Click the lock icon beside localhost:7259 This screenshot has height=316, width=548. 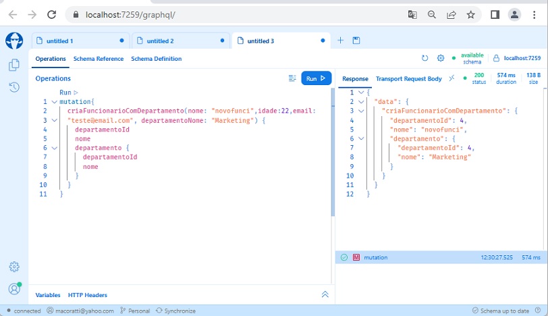(x=496, y=58)
